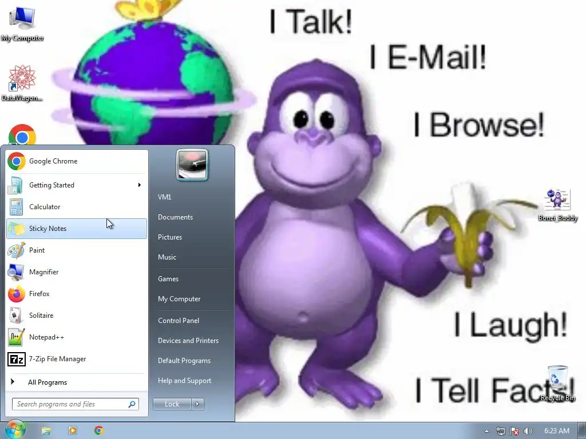586x439 pixels.
Task: Select the Bonzi_Buddy desktop file
Action: tap(557, 205)
